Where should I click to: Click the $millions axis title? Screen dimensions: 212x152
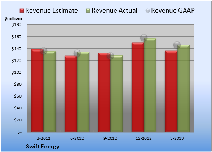13,18
